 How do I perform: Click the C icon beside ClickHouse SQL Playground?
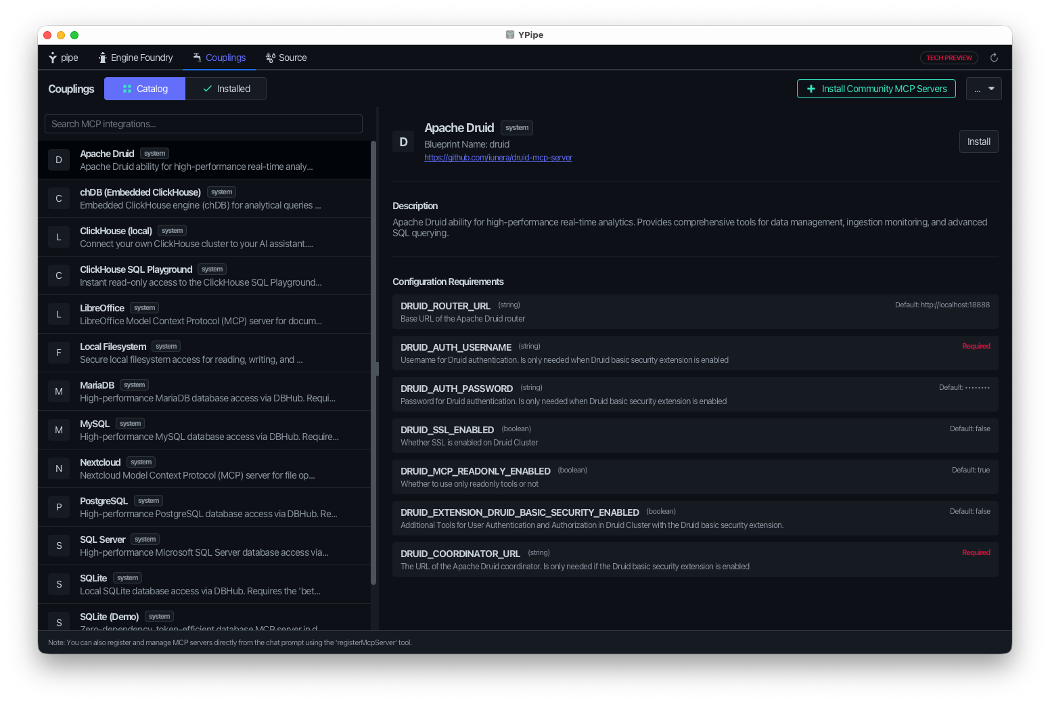[x=59, y=276]
